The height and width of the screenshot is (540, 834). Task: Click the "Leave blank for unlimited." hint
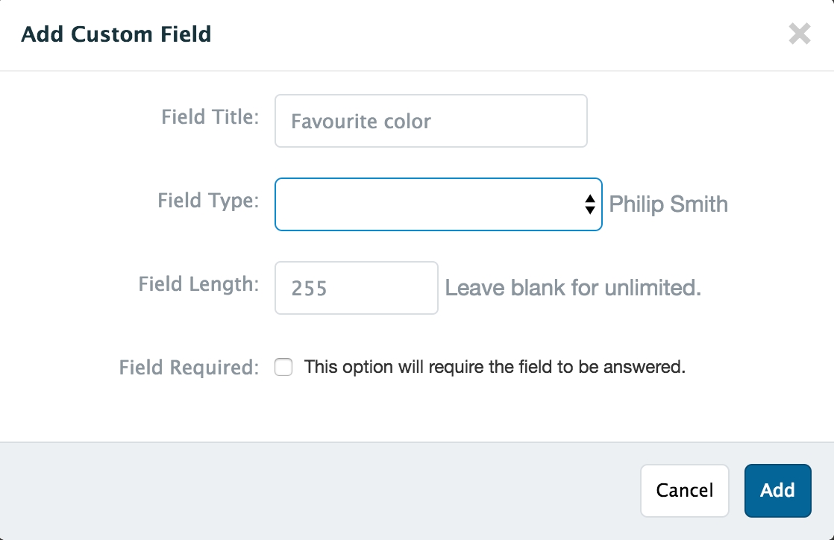(x=573, y=288)
